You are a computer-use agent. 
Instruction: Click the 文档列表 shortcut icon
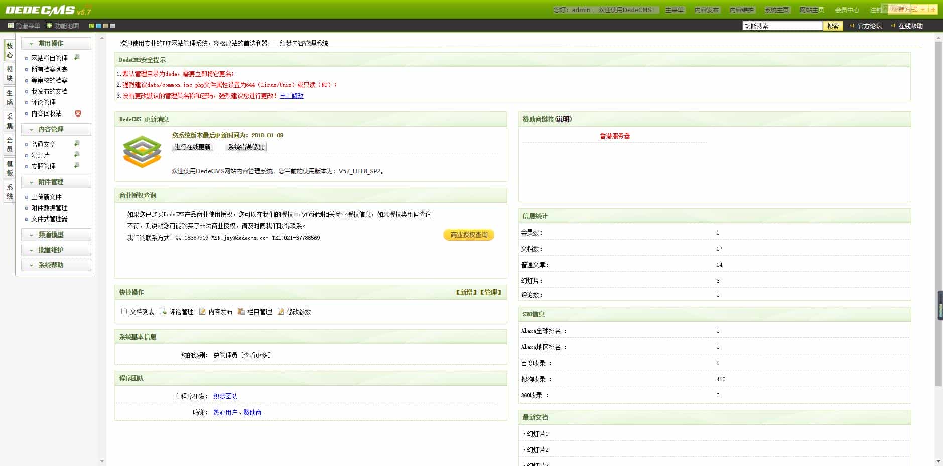124,312
